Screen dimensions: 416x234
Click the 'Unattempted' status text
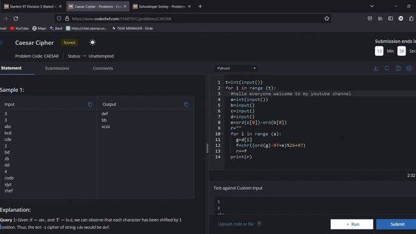coord(101,56)
